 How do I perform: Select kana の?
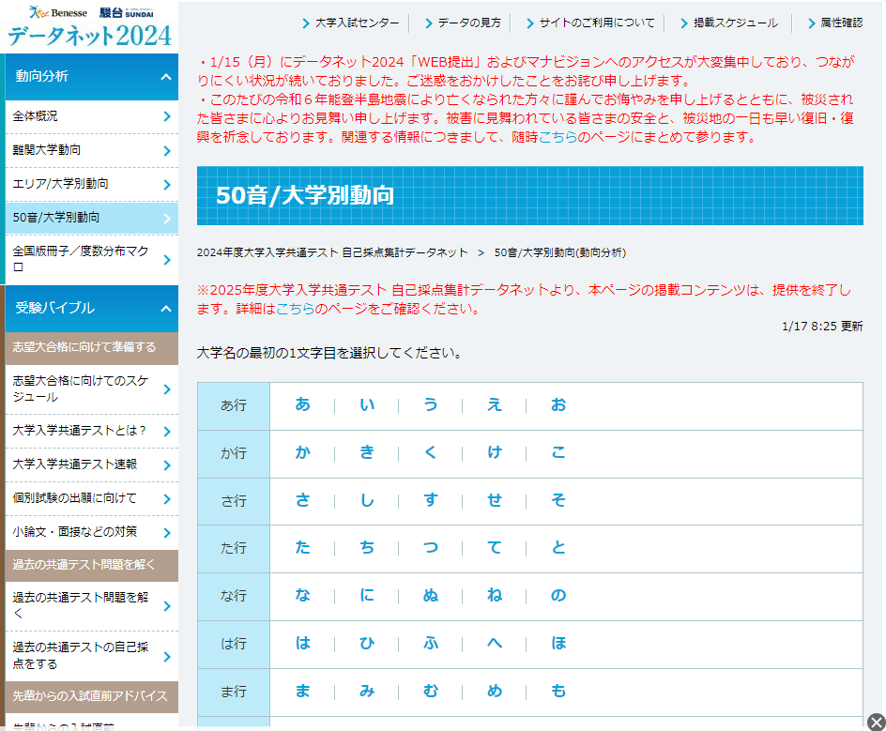pyautogui.click(x=558, y=596)
